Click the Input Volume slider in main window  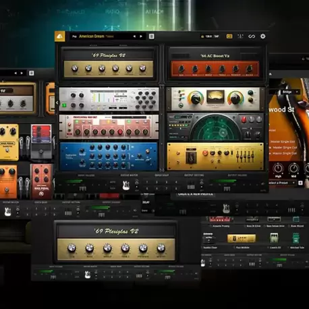pyautogui.click(x=82, y=189)
